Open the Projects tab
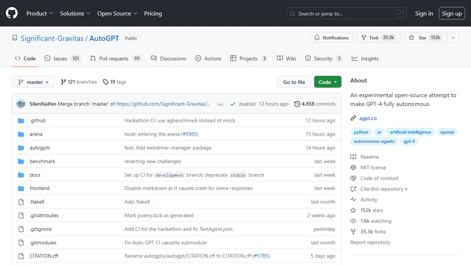Screen dimensions: 471x265 point(249,59)
